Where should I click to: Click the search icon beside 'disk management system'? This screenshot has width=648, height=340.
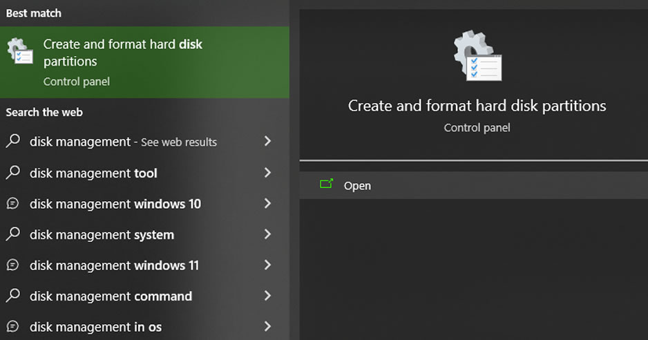tap(13, 234)
